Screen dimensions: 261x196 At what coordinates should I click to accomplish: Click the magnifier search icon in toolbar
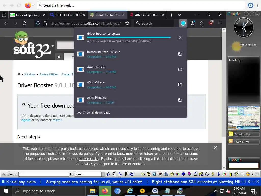(x=108, y=174)
